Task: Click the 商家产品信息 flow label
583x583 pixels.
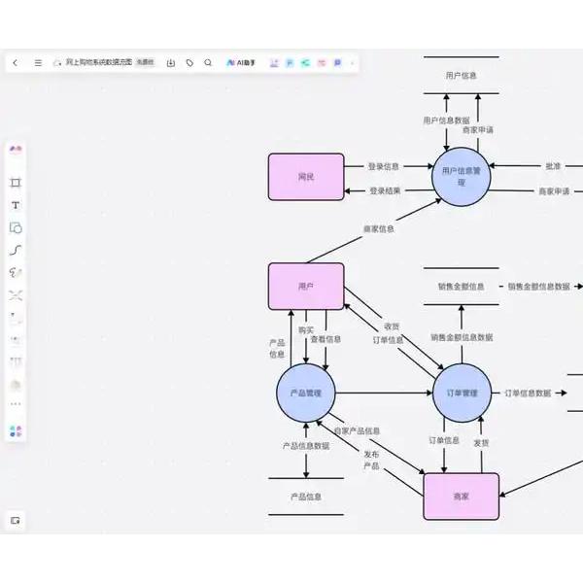Action: [x=357, y=430]
